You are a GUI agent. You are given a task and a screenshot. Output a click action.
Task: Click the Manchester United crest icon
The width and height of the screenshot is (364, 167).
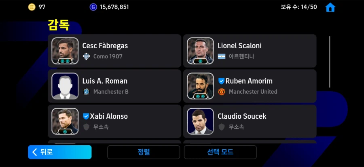coord(221,92)
